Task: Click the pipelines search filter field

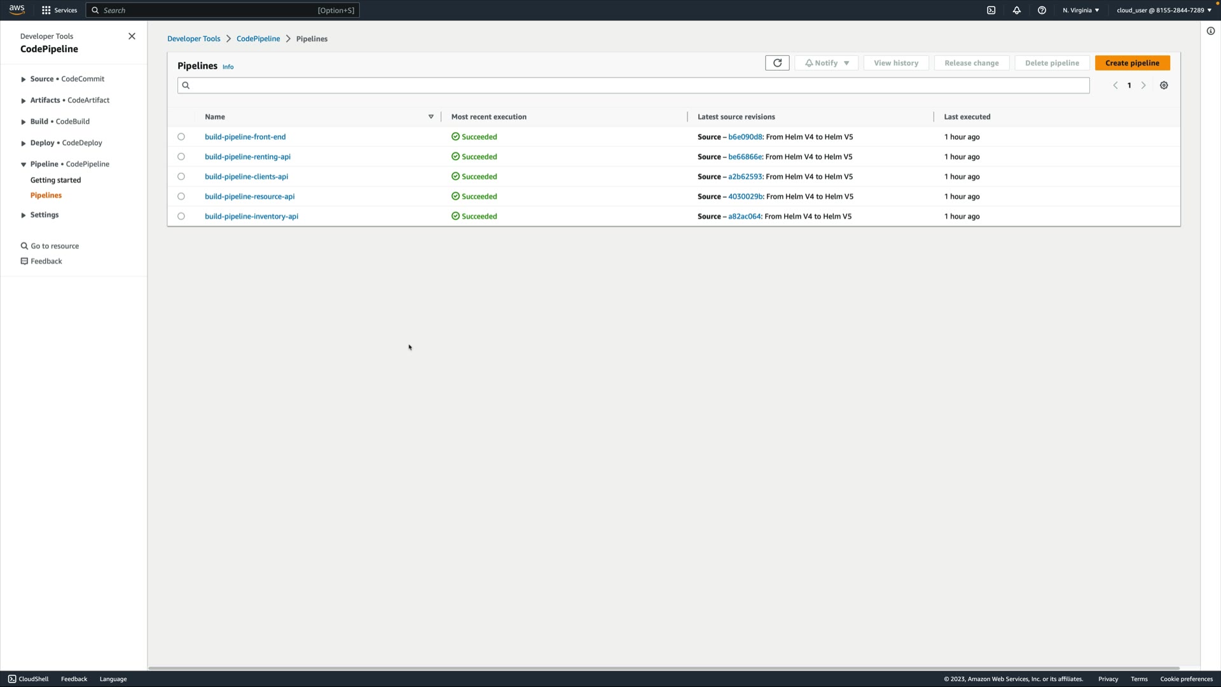Action: 633,85
